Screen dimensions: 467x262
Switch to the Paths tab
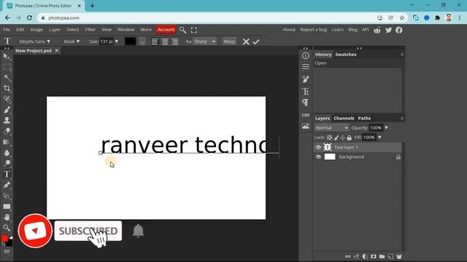[x=364, y=118]
